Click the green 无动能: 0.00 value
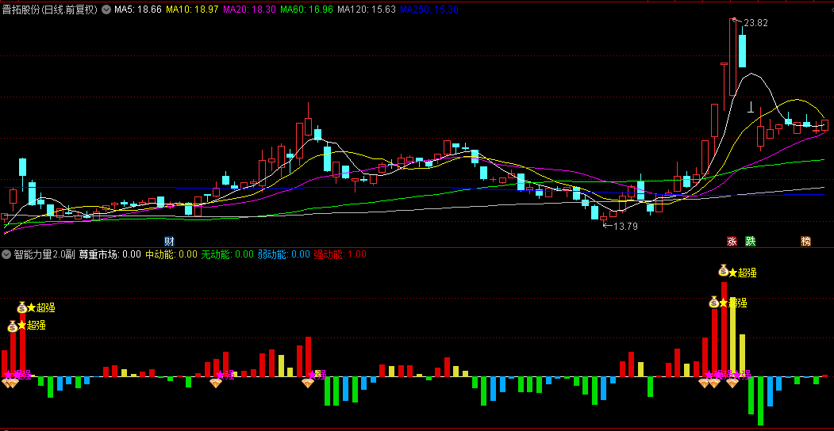This screenshot has height=431, width=834. pos(227,254)
